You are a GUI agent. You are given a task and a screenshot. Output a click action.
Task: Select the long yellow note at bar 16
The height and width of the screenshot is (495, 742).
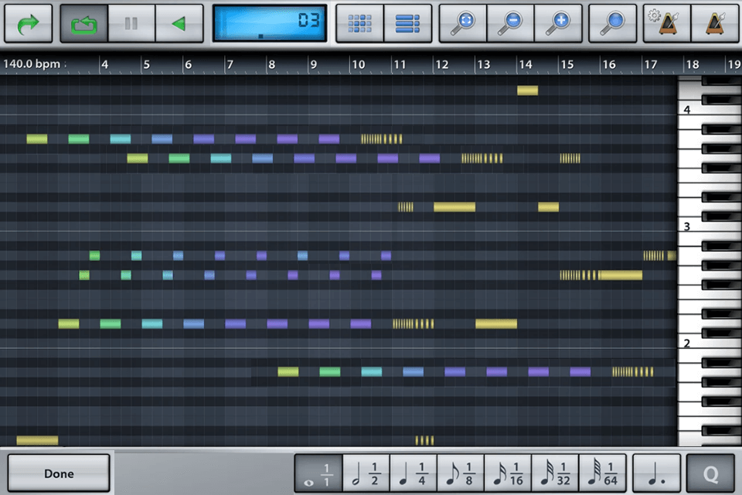click(x=621, y=275)
